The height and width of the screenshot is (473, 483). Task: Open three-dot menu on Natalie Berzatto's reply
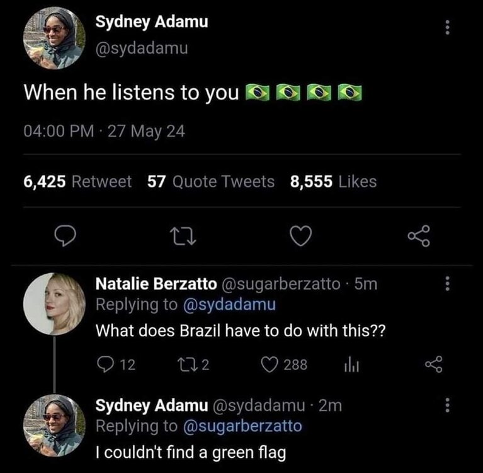click(x=448, y=283)
